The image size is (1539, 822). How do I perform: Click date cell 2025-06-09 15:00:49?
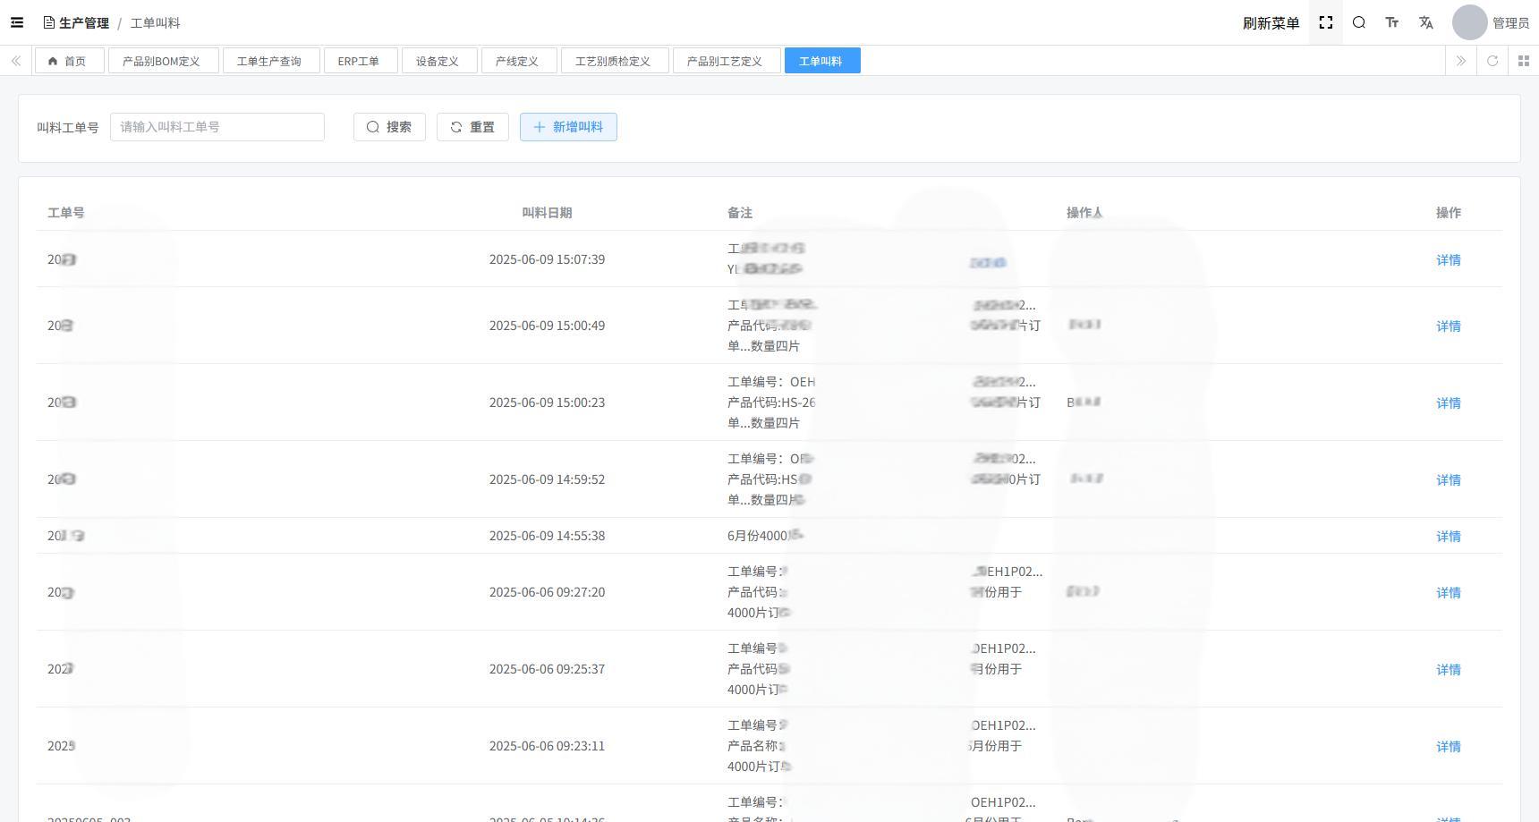coord(547,326)
